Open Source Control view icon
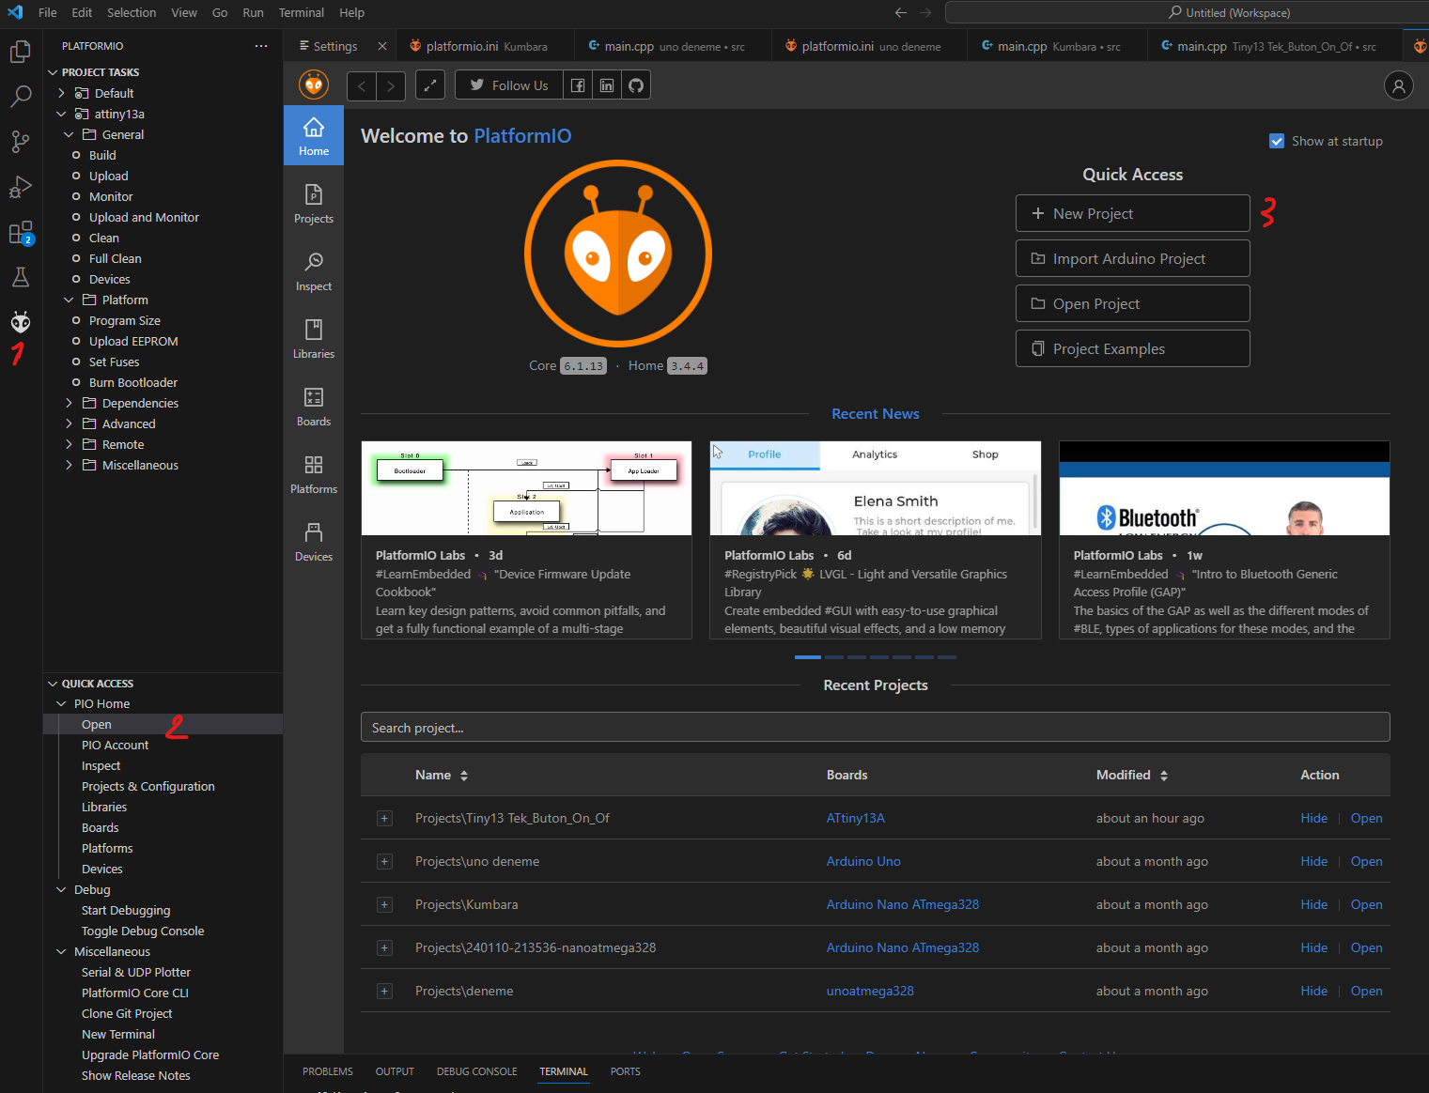 coord(21,141)
